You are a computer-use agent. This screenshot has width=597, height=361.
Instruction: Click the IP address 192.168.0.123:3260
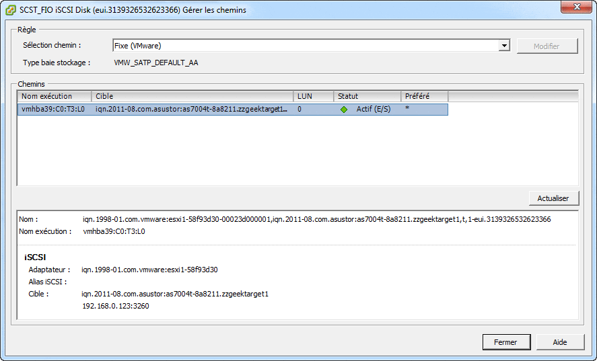(116, 307)
